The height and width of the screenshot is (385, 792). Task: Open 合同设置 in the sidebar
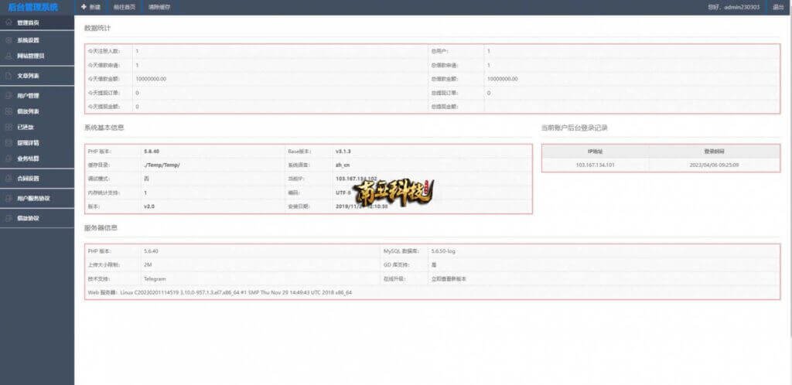click(x=29, y=179)
